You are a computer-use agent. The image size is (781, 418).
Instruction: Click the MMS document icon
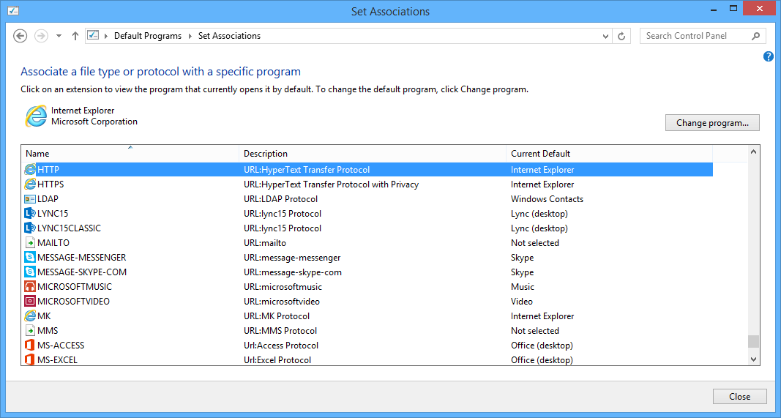click(x=30, y=331)
